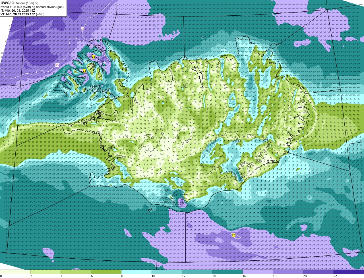The height and width of the screenshot is (278, 364).
Task: Click the legend scale value "8"
Action: tap(122, 276)
